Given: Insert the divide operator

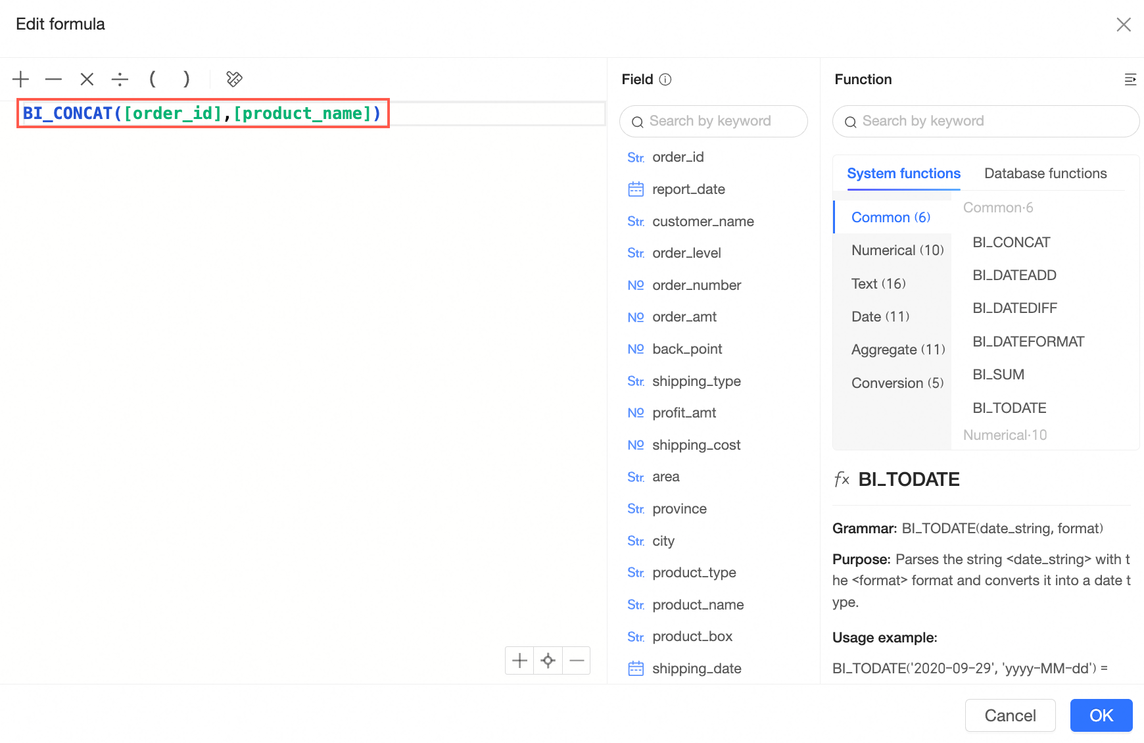Looking at the screenshot, I should tap(120, 80).
